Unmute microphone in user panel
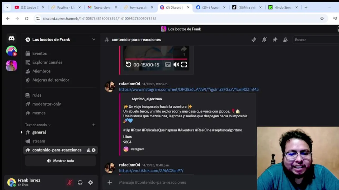The height and width of the screenshot is (190, 339). click(x=69, y=182)
